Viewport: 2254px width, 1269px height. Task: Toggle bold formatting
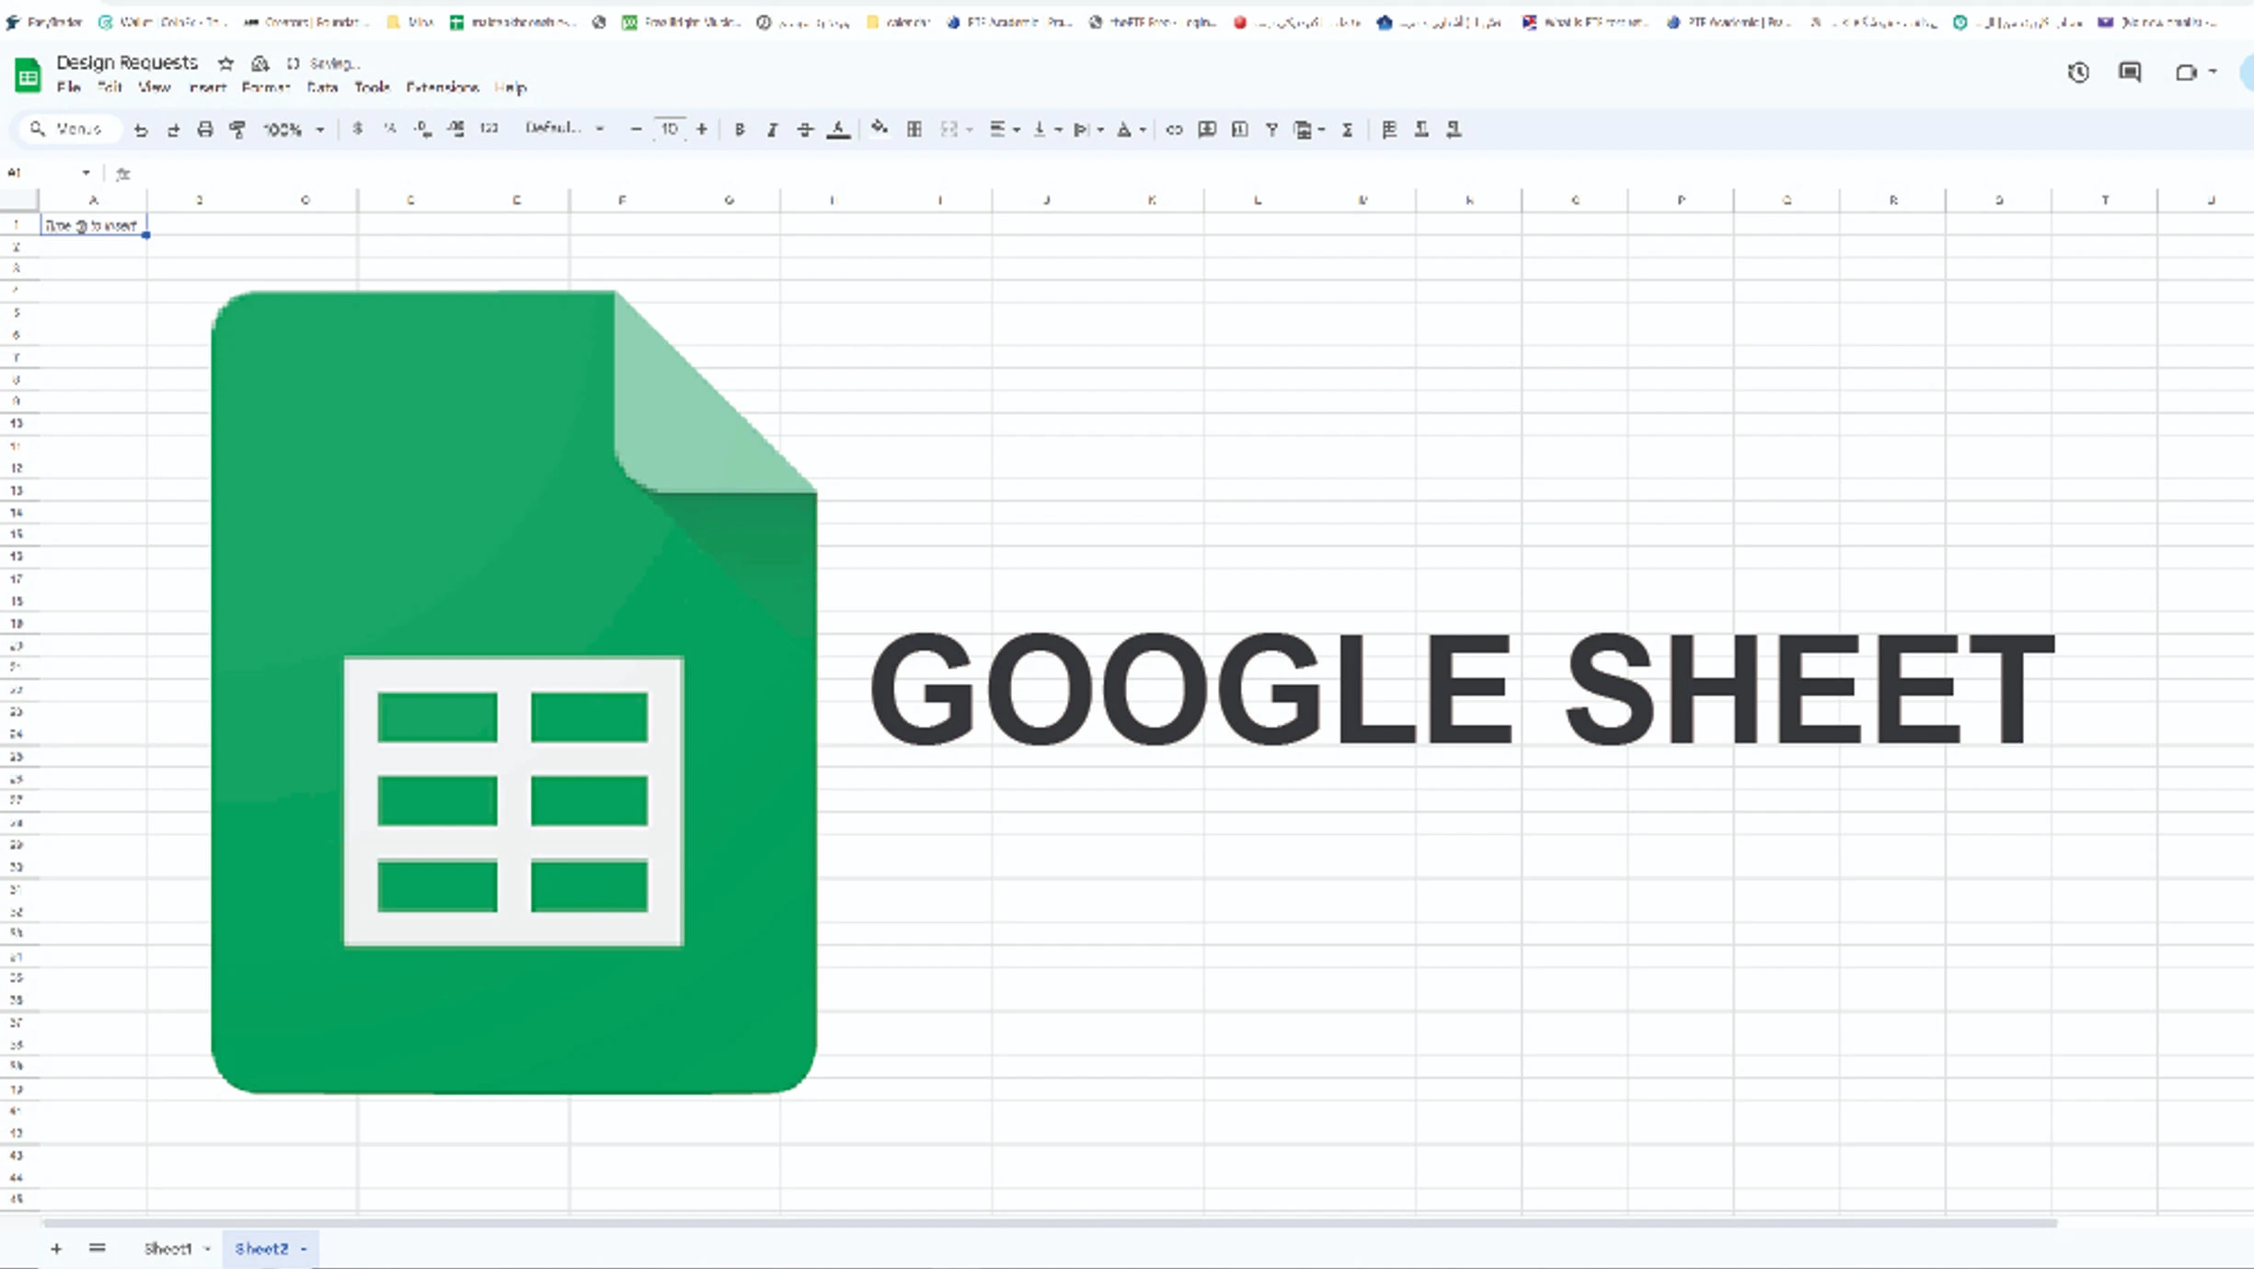click(740, 130)
